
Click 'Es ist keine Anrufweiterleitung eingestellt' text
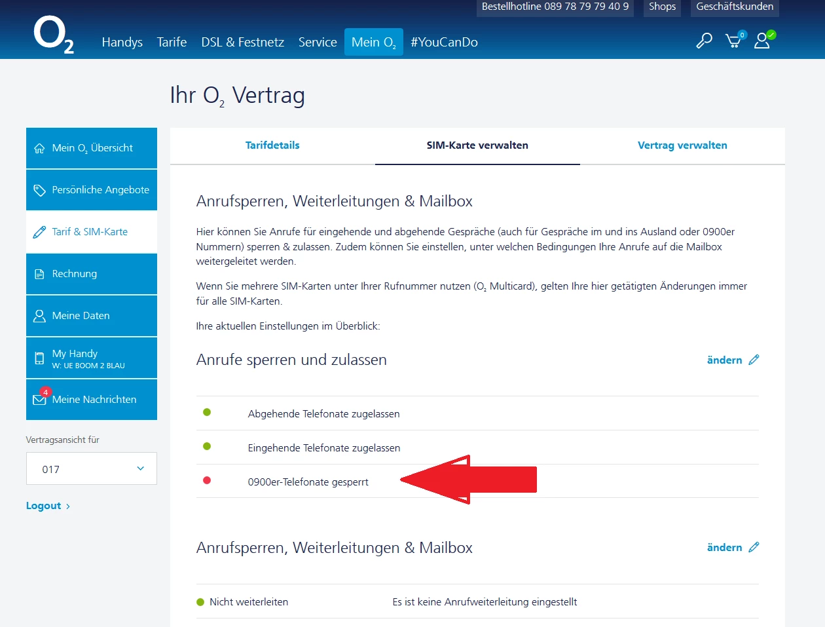point(485,602)
